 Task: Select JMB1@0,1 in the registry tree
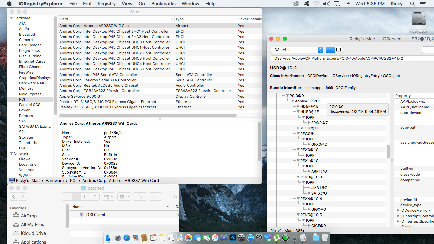click(x=321, y=188)
